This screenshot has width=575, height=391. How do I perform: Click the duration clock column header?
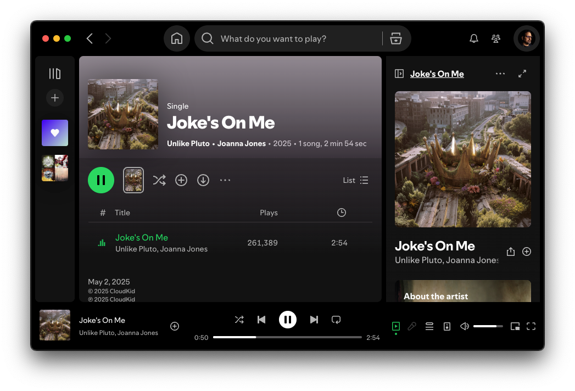click(x=342, y=213)
